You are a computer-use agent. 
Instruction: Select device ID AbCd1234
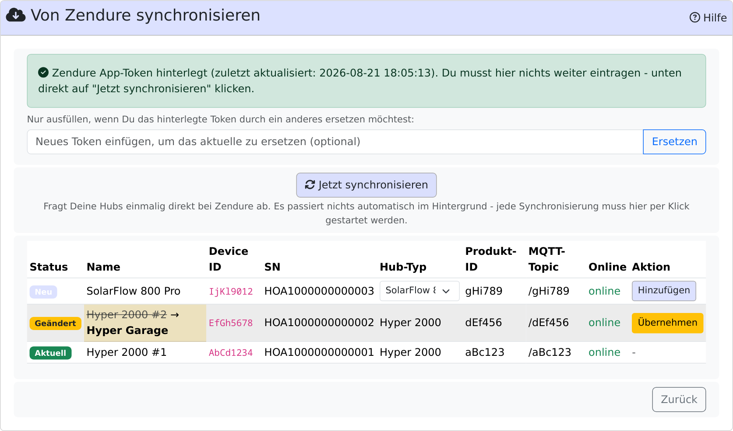231,353
